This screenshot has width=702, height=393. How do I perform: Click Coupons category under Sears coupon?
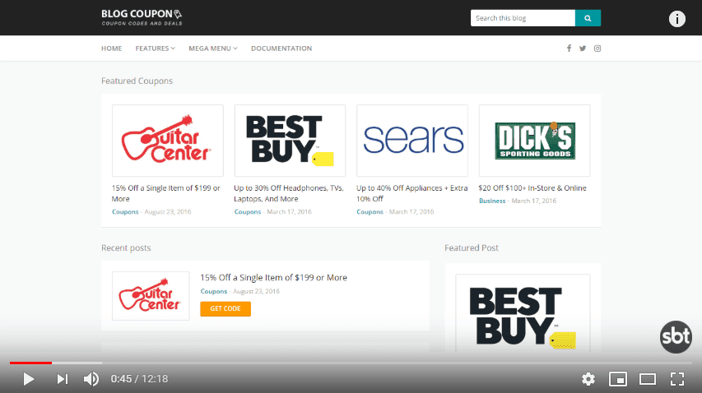(370, 211)
